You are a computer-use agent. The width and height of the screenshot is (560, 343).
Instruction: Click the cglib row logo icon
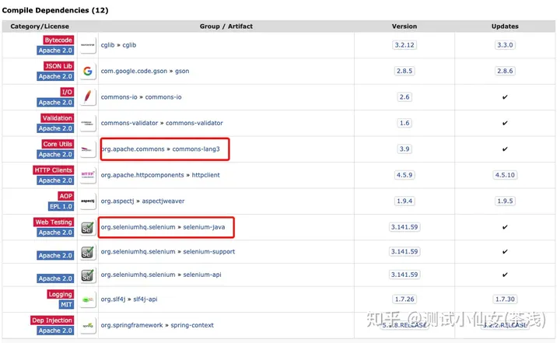[x=87, y=45]
